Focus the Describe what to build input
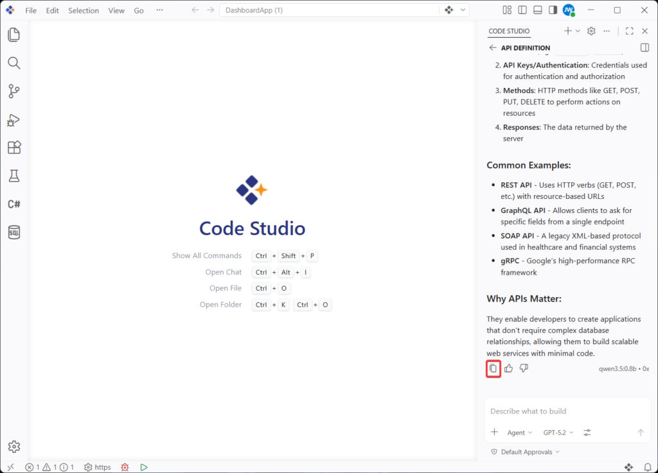The image size is (658, 473). point(567,411)
